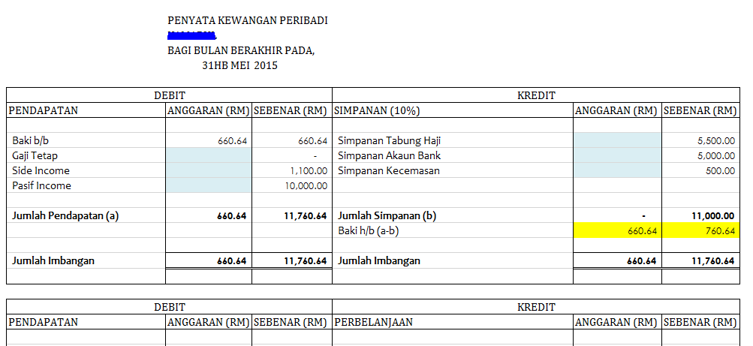The image size is (753, 346).
Task: Click Pasif Income value 10,000.00
Action: point(306,185)
